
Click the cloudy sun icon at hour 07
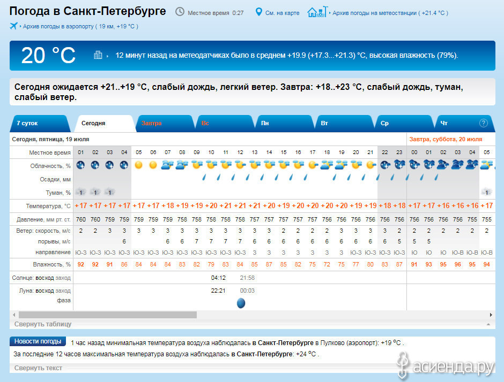167,165
